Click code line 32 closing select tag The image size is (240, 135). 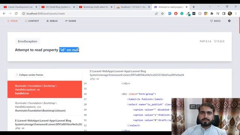(133, 125)
